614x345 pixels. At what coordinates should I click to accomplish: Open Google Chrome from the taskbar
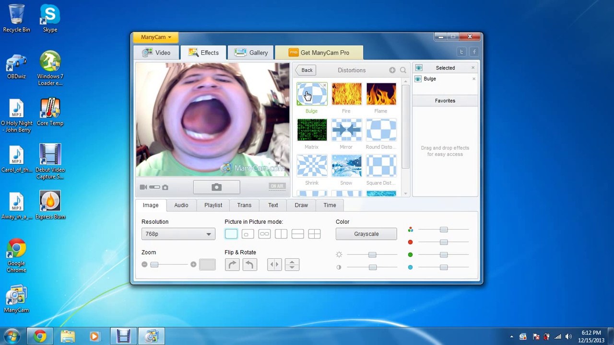tap(40, 336)
